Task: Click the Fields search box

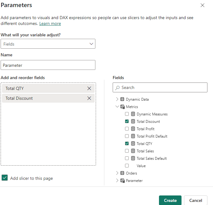Action: (x=160, y=87)
